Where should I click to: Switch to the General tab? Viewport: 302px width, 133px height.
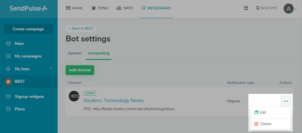point(75,53)
